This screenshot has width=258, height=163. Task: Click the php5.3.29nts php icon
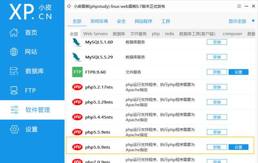[77, 102]
